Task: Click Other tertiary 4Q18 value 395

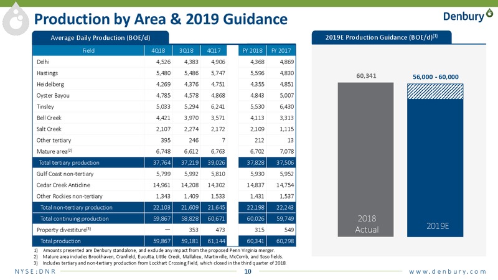Action: click(x=166, y=141)
